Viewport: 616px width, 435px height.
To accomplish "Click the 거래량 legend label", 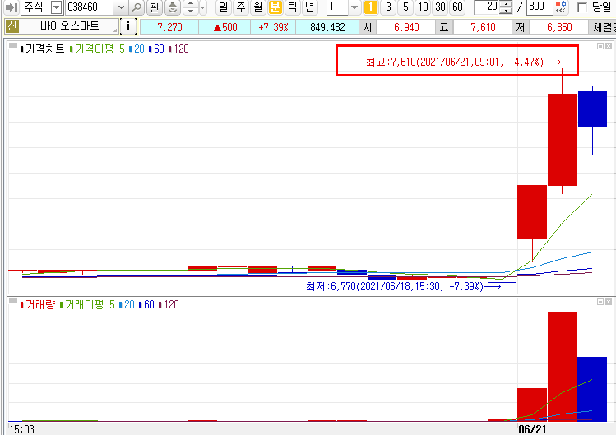I will point(40,304).
